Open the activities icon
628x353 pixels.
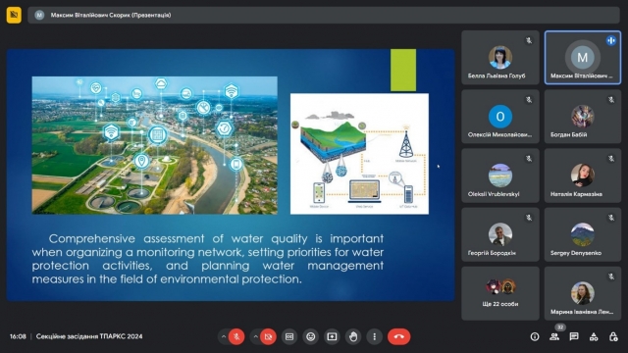tap(594, 336)
